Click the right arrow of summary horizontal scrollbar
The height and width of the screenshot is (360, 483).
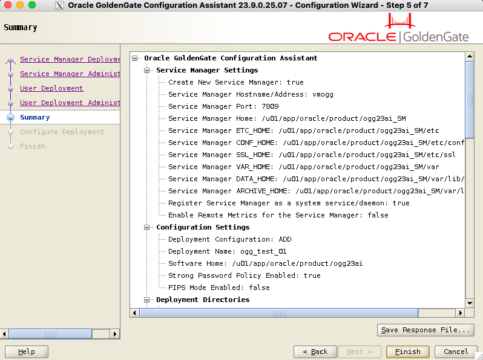pyautogui.click(x=461, y=313)
